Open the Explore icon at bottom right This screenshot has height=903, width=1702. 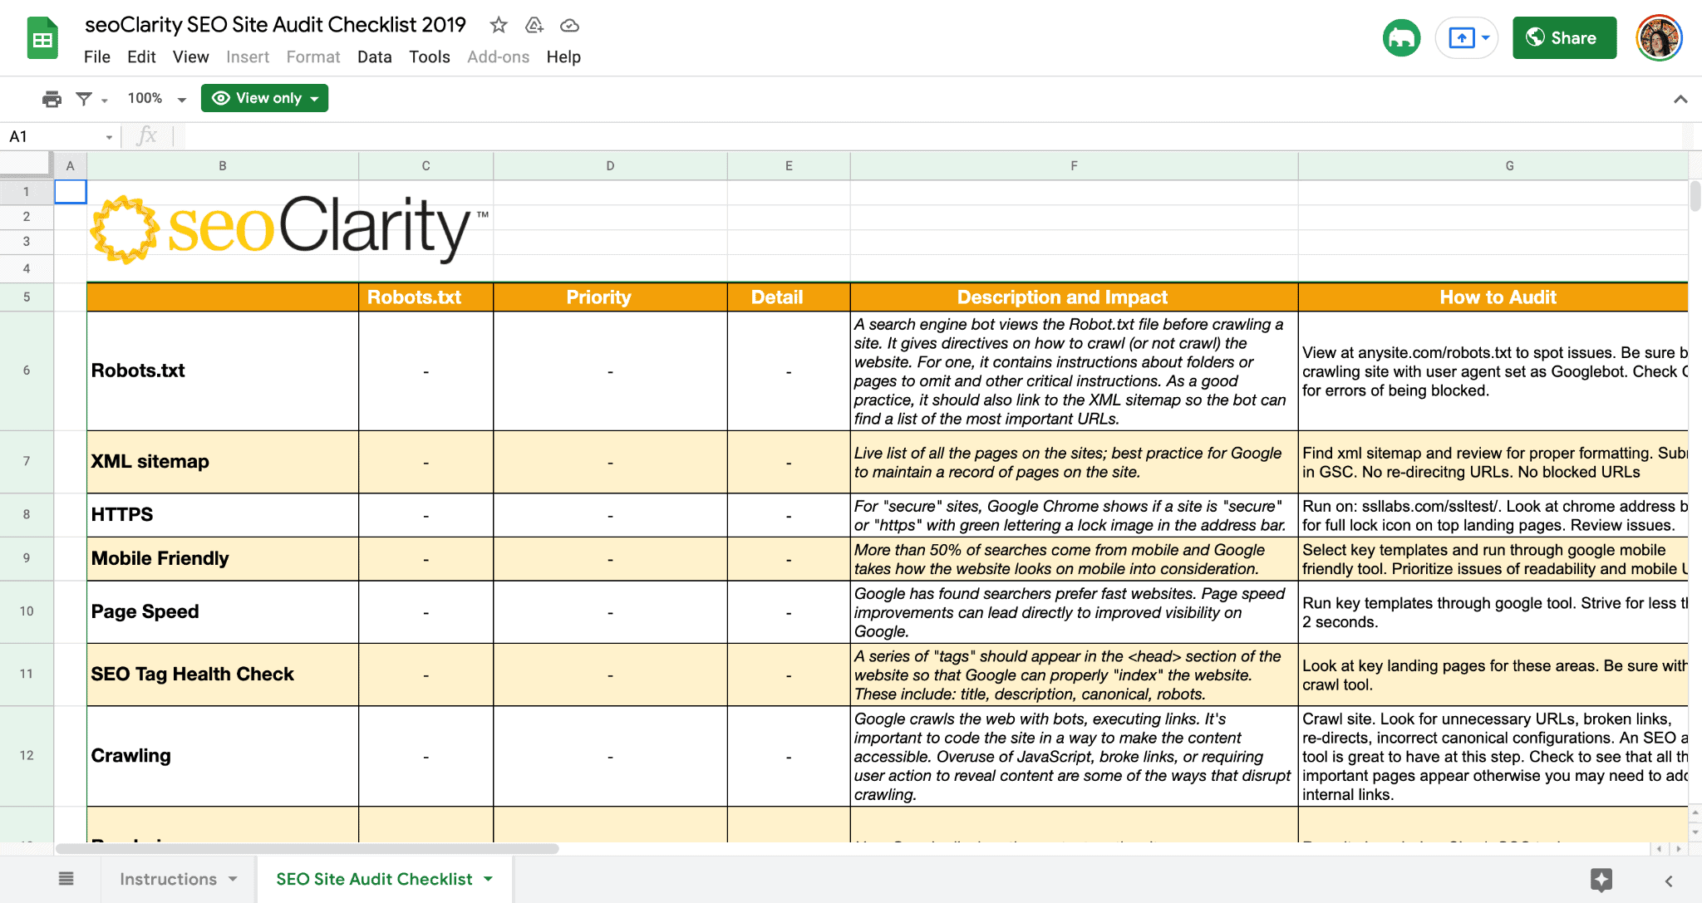click(1601, 880)
